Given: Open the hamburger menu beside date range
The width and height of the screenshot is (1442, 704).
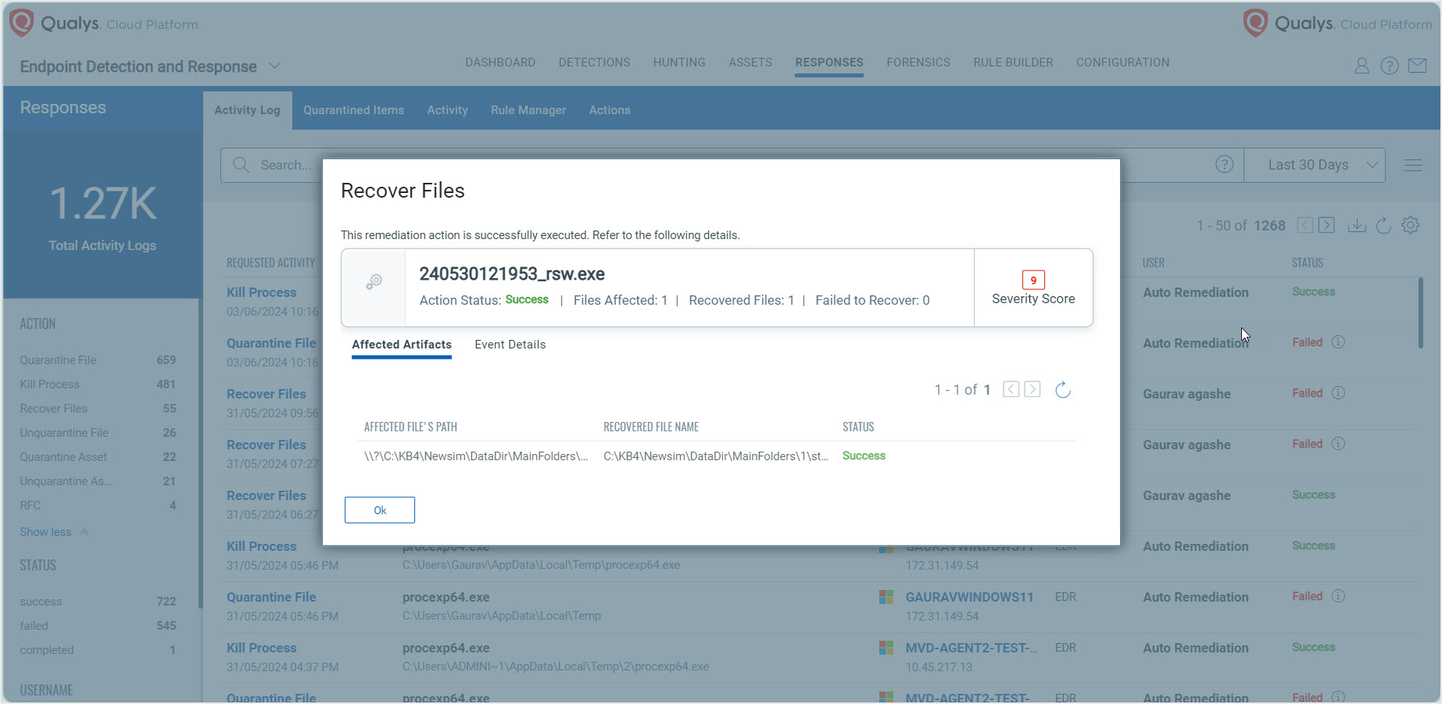Looking at the screenshot, I should click(x=1412, y=165).
